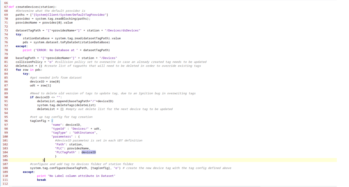Click line number 106 in the gutter

(5, 160)
